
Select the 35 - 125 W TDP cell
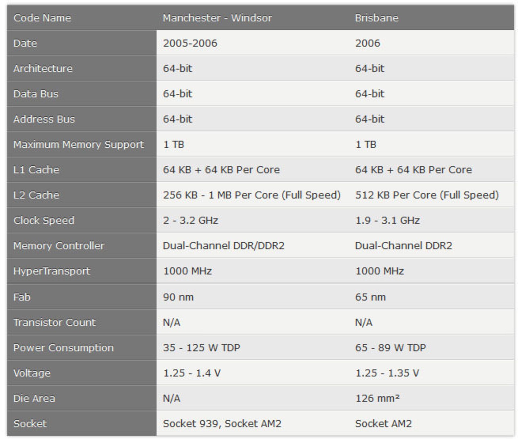tap(202, 348)
